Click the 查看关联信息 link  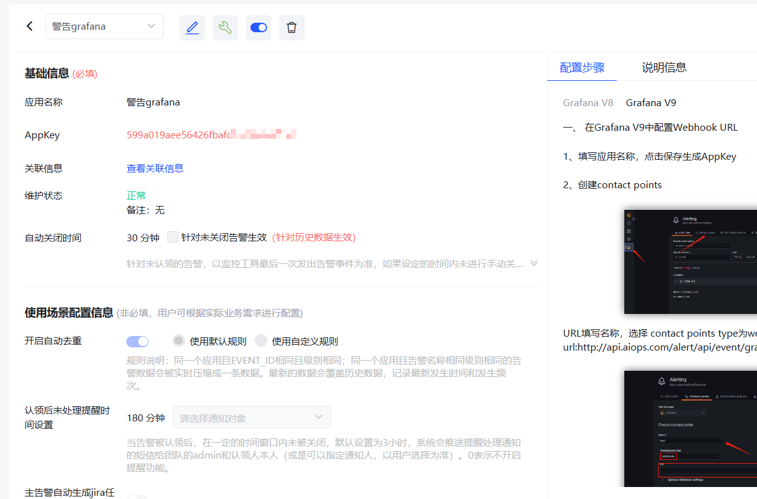coord(155,168)
